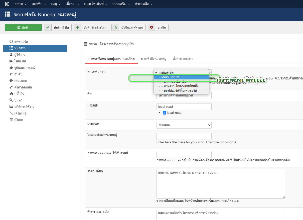Click the templates palette icon
Viewport: 303px width, 220px height.
(11, 81)
